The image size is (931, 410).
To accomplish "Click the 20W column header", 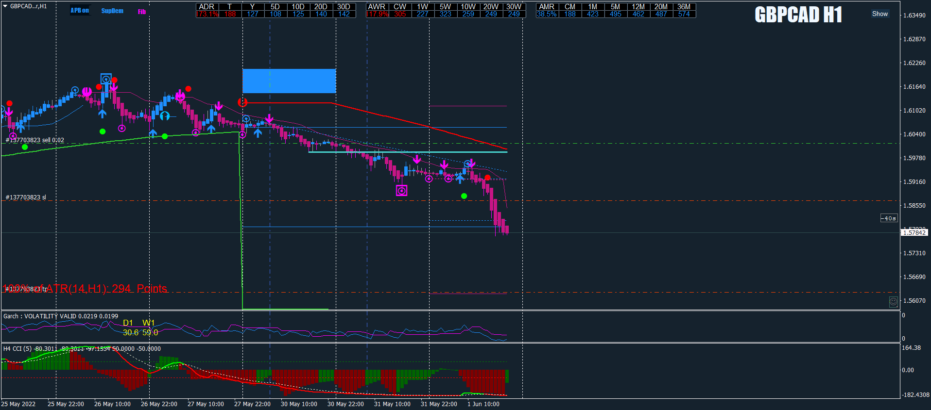I will click(x=491, y=7).
